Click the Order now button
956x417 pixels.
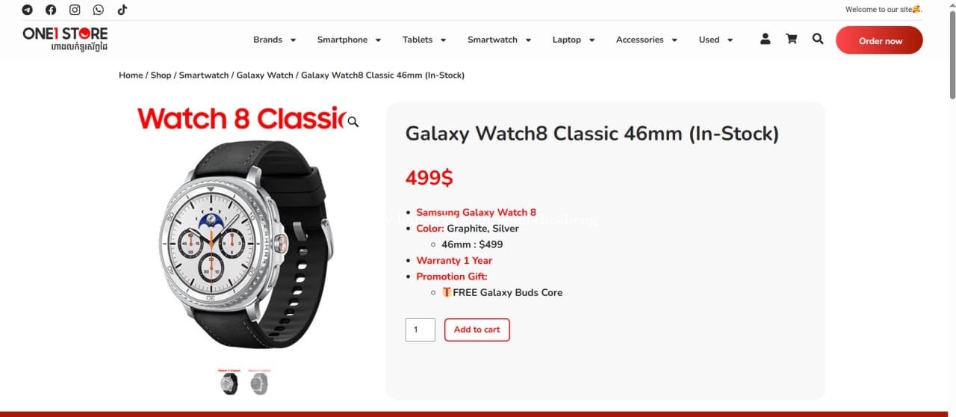click(879, 40)
